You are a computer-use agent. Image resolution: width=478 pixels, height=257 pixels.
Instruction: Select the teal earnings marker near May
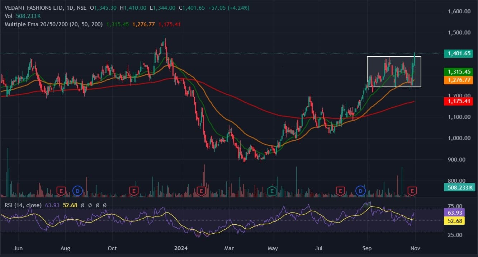pyautogui.click(x=272, y=191)
